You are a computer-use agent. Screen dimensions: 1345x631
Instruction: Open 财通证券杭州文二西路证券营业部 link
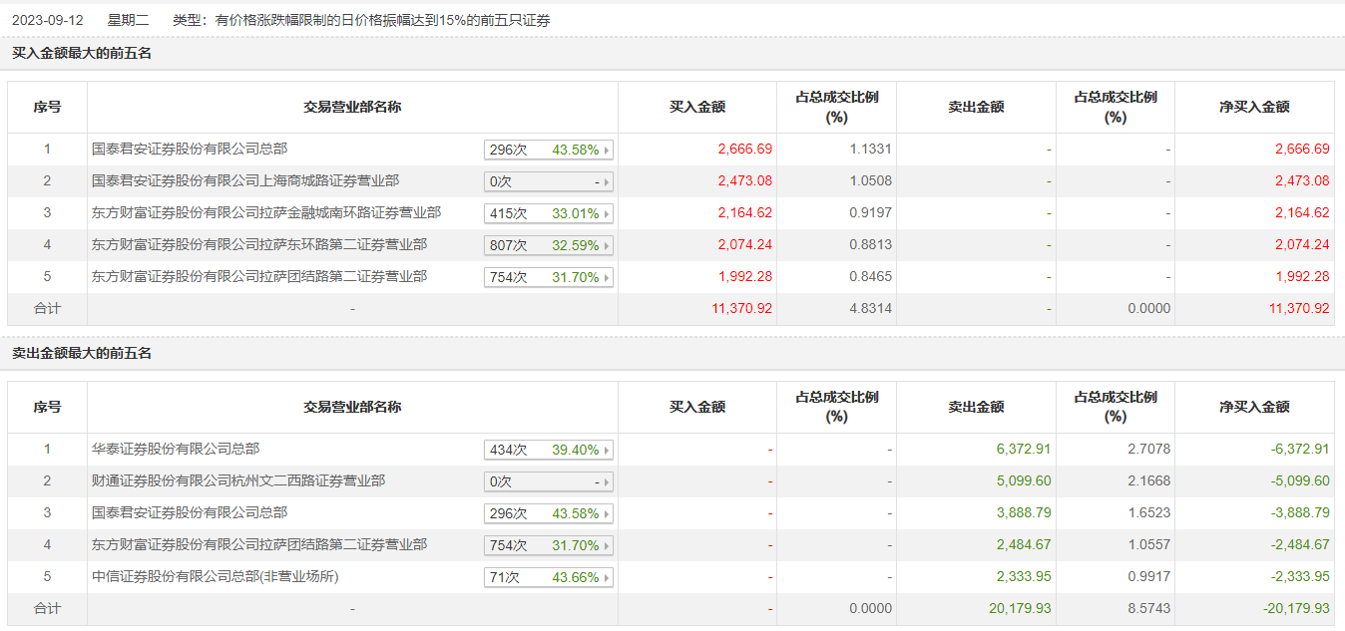click(x=238, y=480)
